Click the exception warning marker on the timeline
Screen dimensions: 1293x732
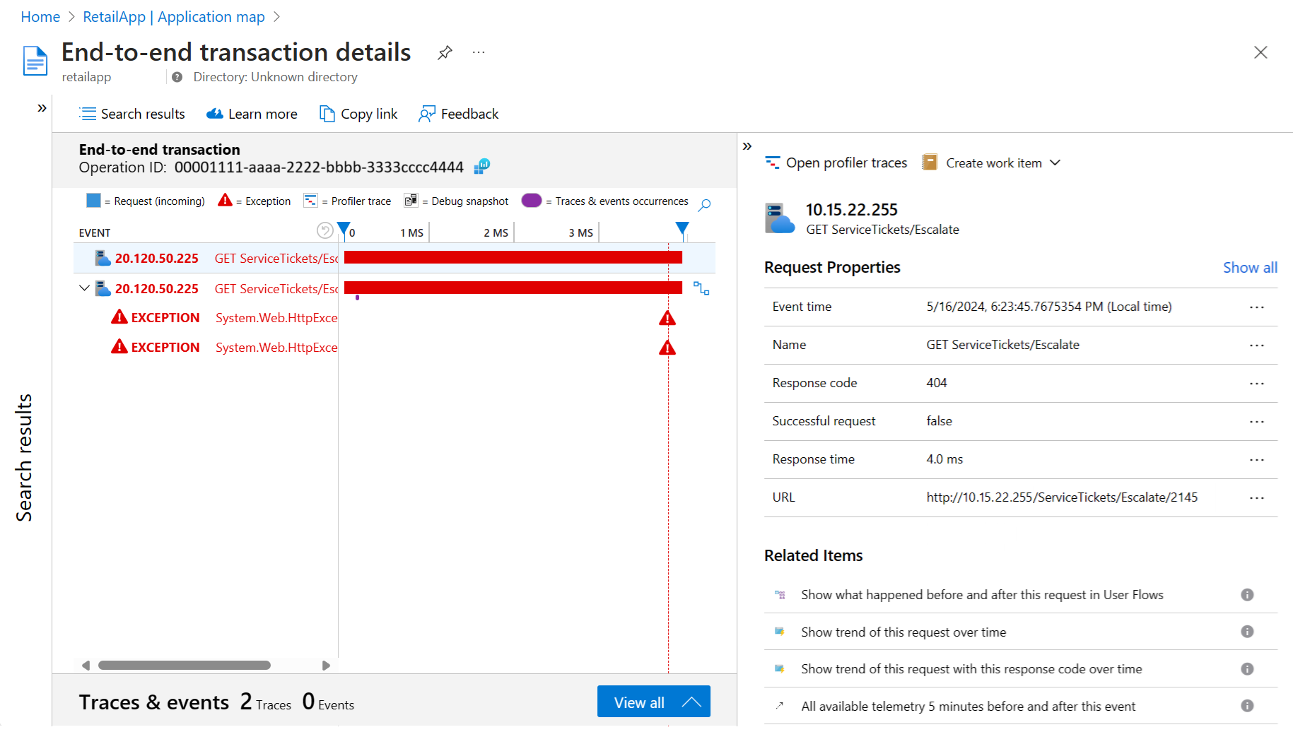pos(667,319)
